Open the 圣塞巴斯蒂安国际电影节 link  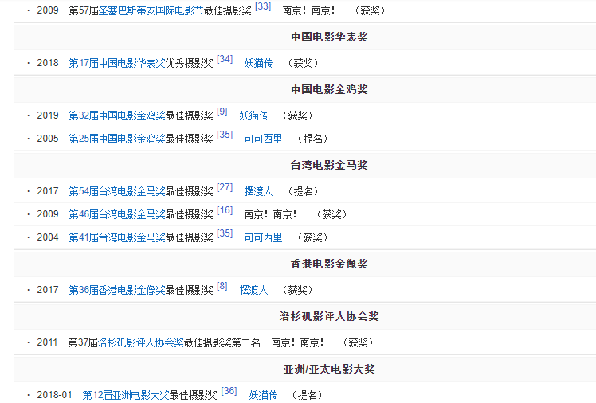pyautogui.click(x=151, y=10)
